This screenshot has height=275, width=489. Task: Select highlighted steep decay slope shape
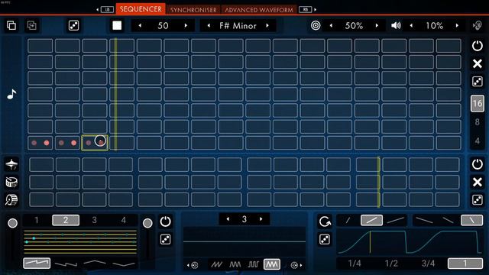pos(472,221)
